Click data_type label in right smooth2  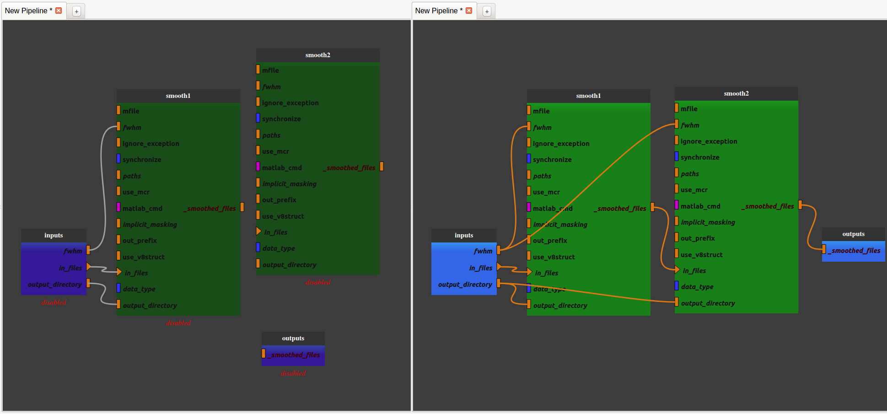coord(697,287)
